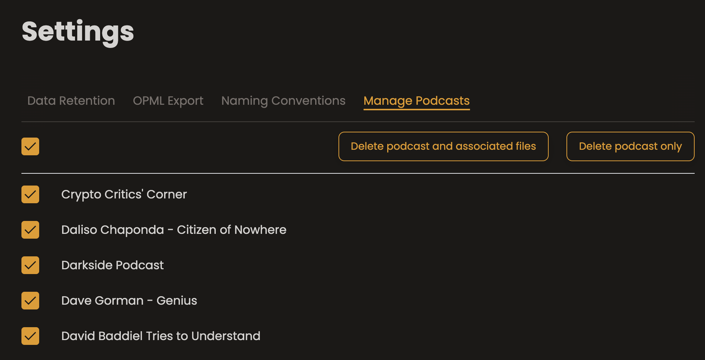Select the Darkside Podcast name text
705x360 pixels.
click(x=112, y=265)
